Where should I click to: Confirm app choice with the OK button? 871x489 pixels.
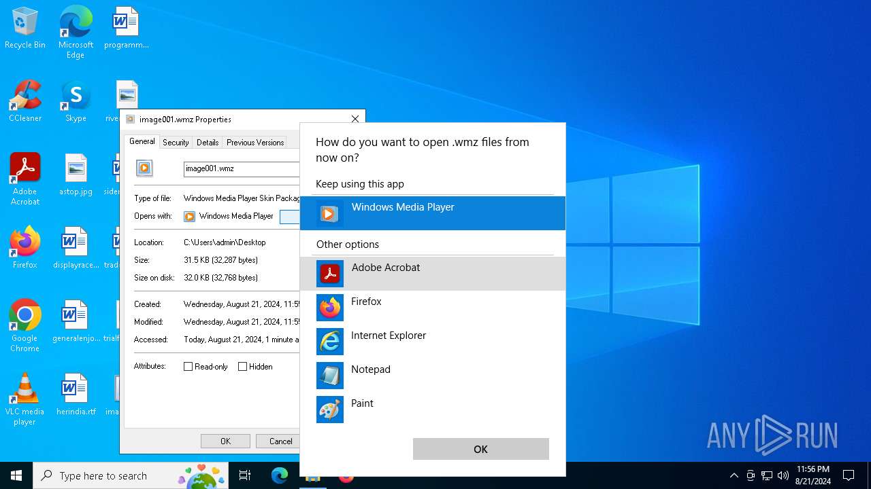pos(481,449)
